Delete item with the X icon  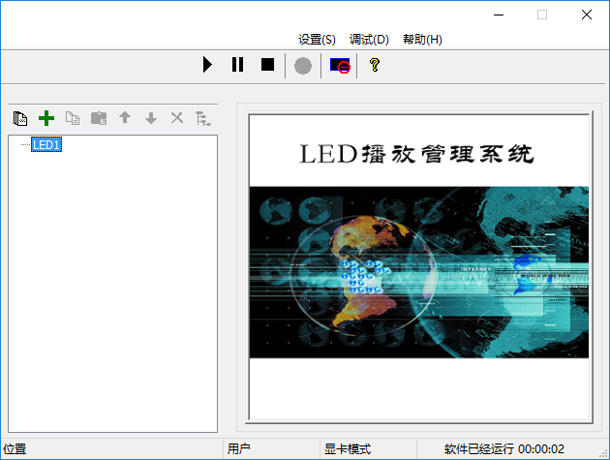click(177, 117)
